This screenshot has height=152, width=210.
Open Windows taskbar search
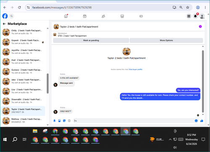pyautogui.click(x=15, y=139)
